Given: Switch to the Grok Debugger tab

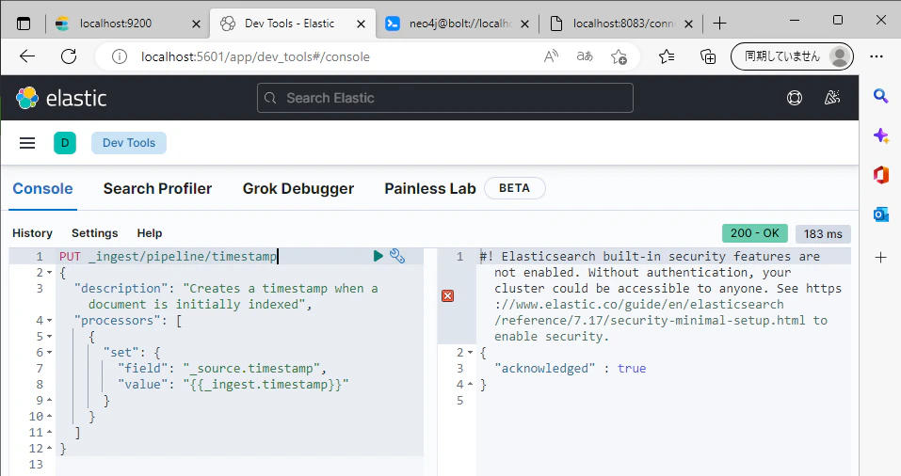Looking at the screenshot, I should pyautogui.click(x=298, y=189).
